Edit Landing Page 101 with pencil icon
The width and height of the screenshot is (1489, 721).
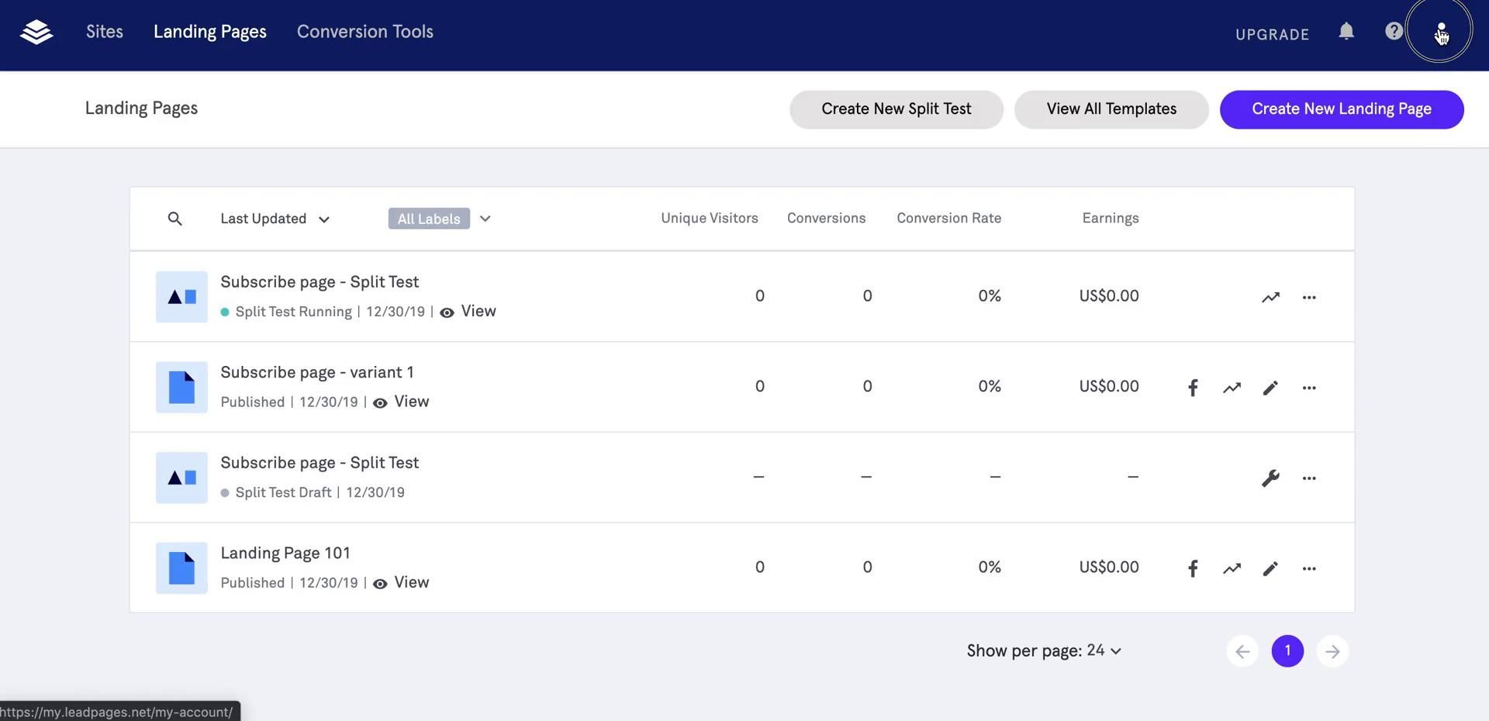1270,568
